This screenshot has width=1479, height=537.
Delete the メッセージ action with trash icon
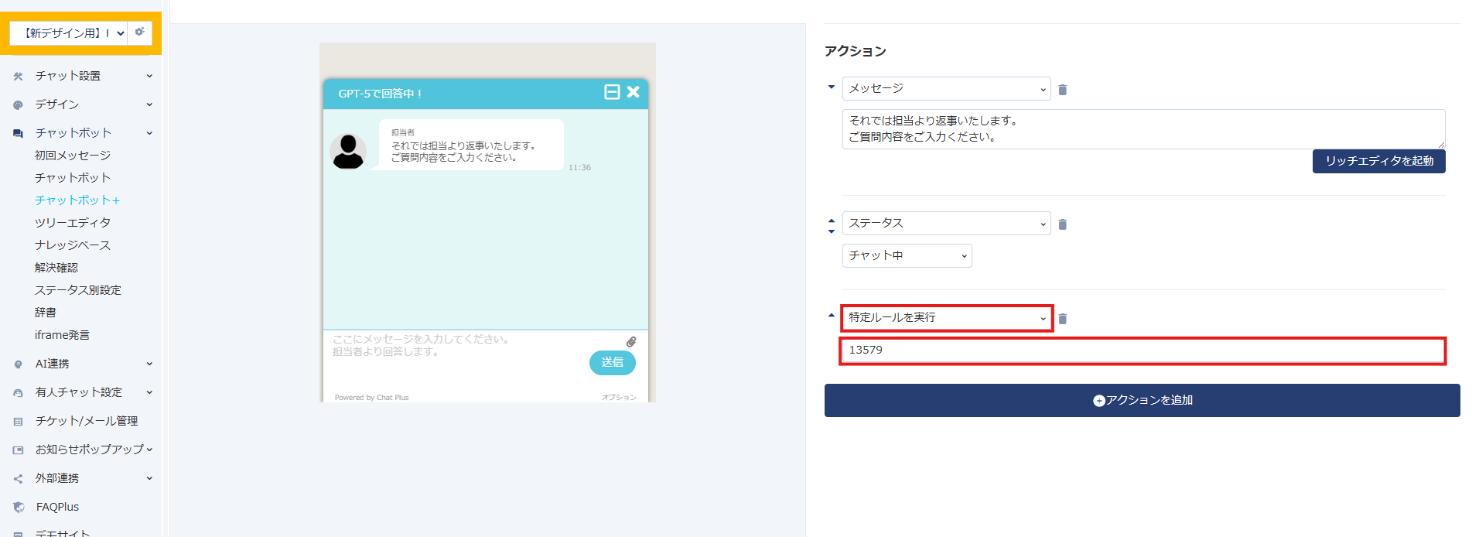click(1063, 90)
